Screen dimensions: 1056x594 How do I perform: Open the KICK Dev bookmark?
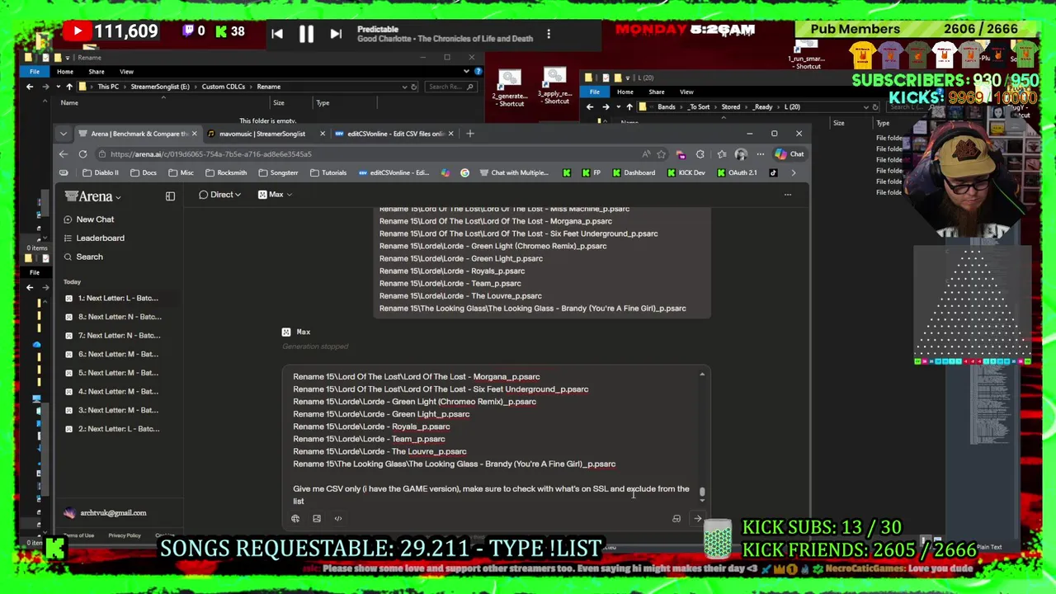(x=686, y=173)
